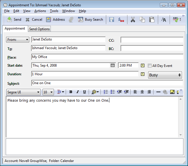Open the Segoe UI font dropdown
The width and height of the screenshot is (188, 166).
click(x=23, y=92)
